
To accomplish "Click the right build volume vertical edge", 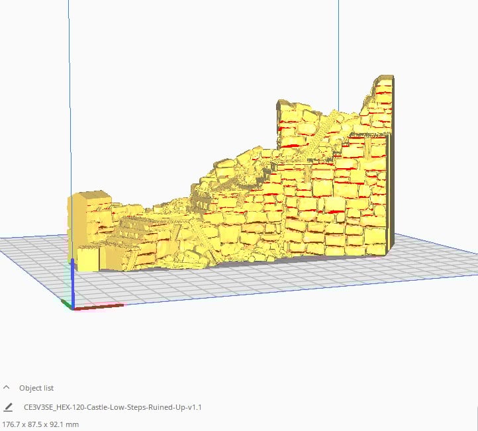I will (338, 55).
